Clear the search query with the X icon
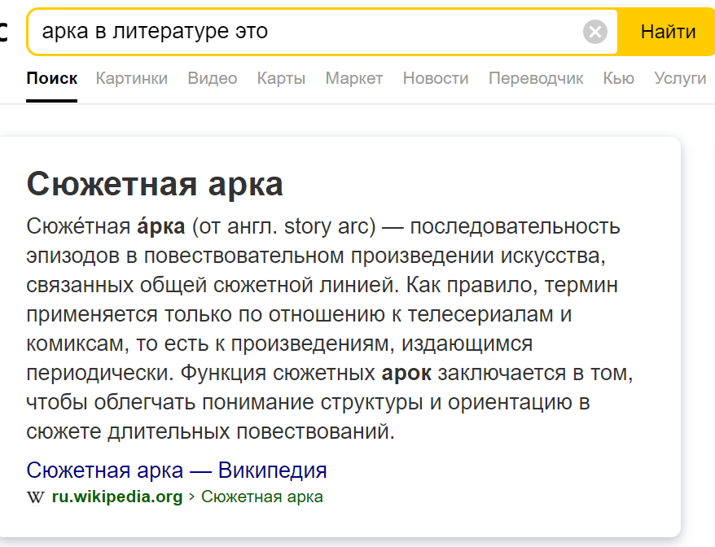715x547 pixels. (595, 33)
